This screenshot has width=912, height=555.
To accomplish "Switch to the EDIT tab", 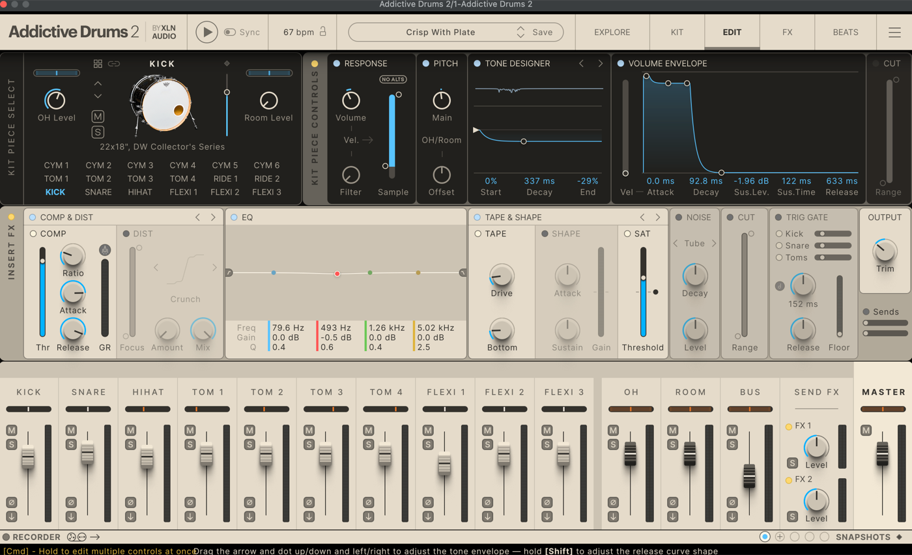I will click(732, 32).
